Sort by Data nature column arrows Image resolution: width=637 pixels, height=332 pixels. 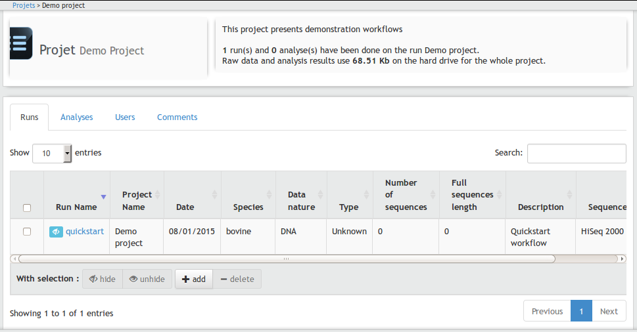(x=319, y=195)
